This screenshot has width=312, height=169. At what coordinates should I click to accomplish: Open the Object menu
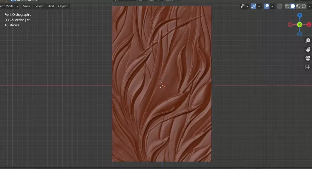63,6
